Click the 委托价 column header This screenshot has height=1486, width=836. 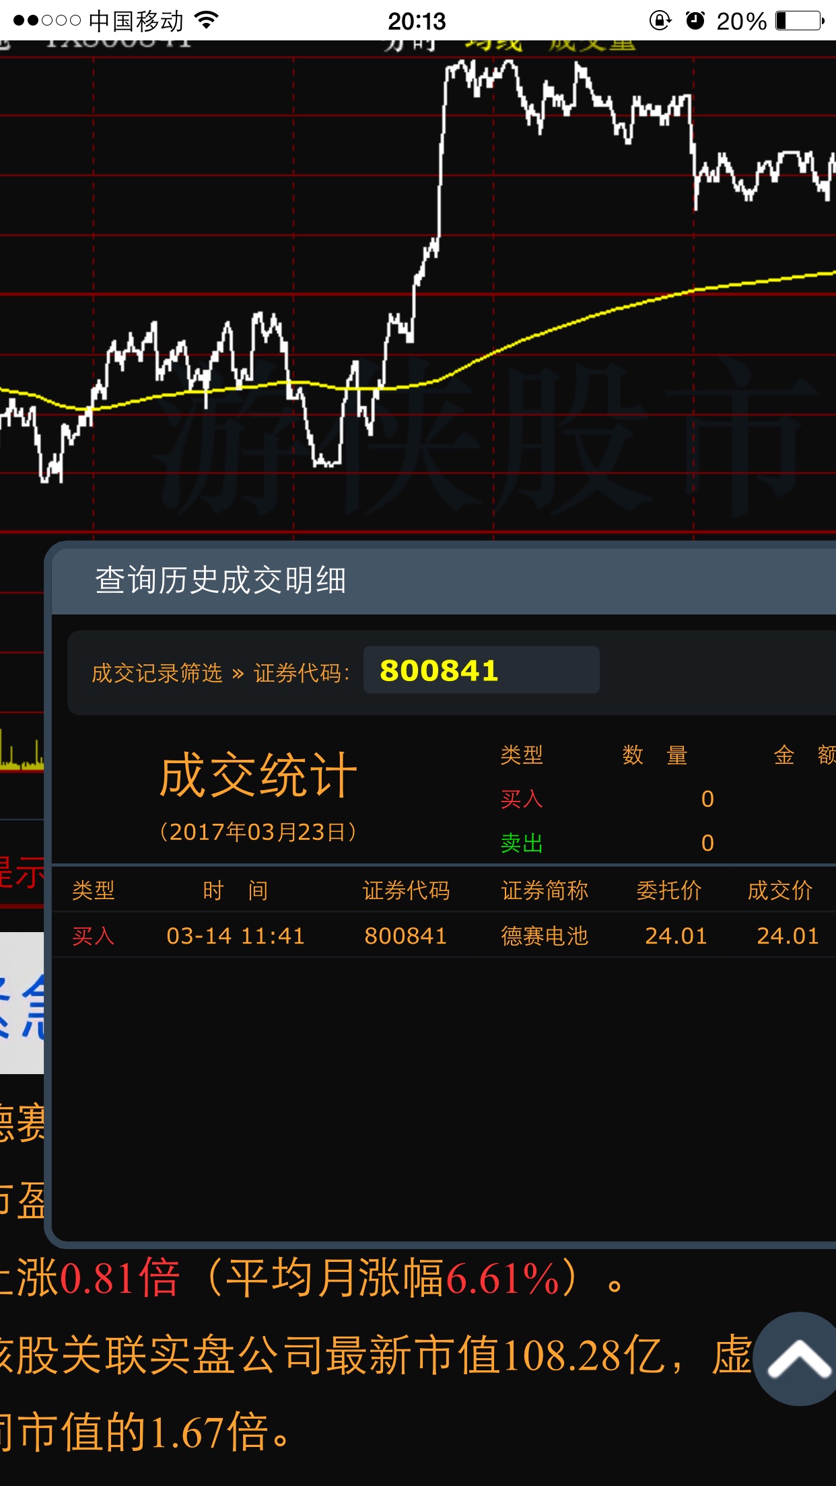click(669, 890)
